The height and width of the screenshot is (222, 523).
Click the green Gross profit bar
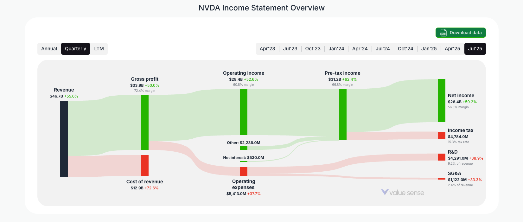coord(145,123)
